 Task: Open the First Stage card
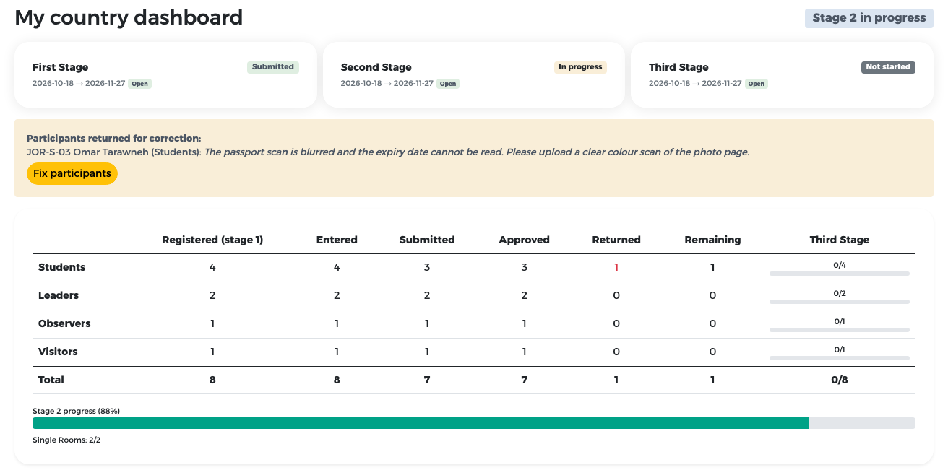pyautogui.click(x=165, y=75)
